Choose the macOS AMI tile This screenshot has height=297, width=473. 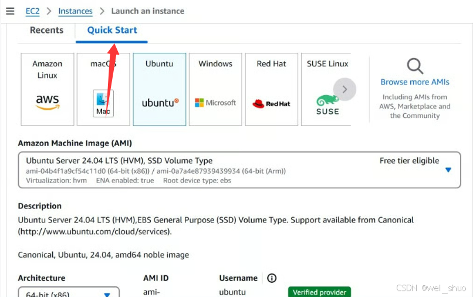tap(103, 89)
